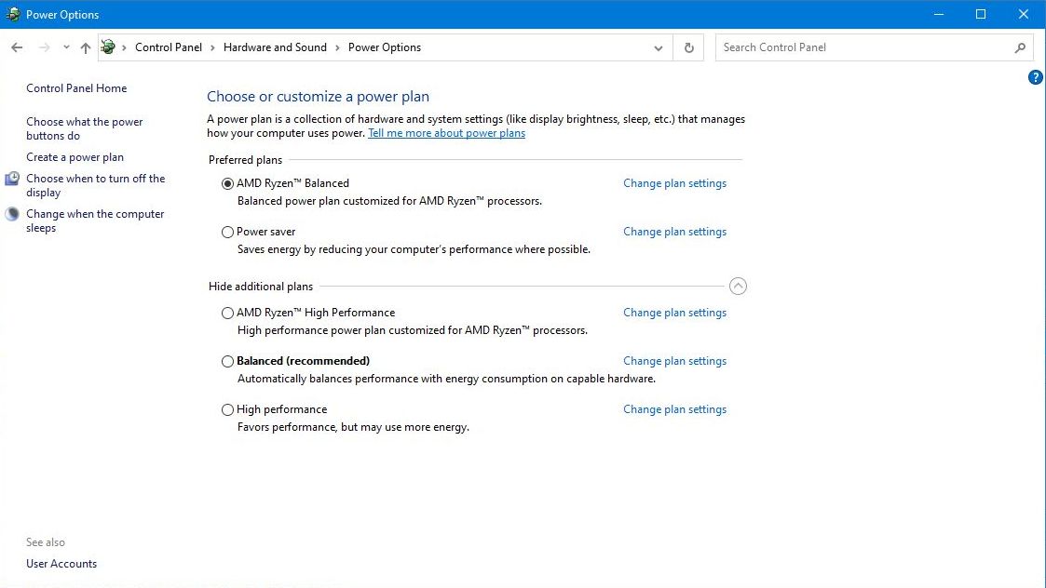The height and width of the screenshot is (588, 1046).
Task: Open the recent locations dropdown arrow
Action: point(66,47)
